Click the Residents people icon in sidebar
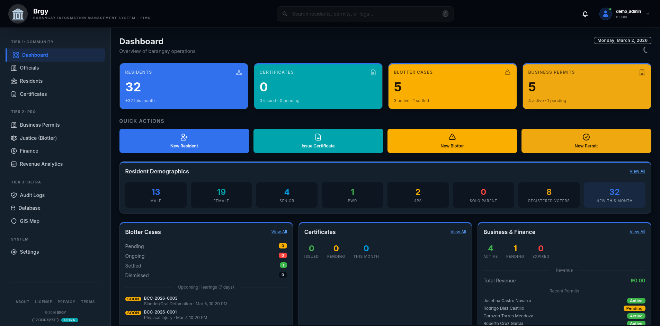The width and height of the screenshot is (660, 326). click(14, 81)
